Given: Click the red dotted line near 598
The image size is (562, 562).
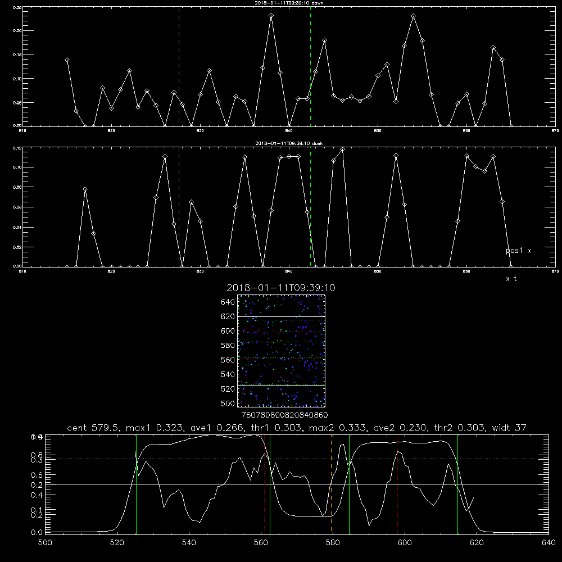Looking at the screenshot, I should pyautogui.click(x=397, y=484).
